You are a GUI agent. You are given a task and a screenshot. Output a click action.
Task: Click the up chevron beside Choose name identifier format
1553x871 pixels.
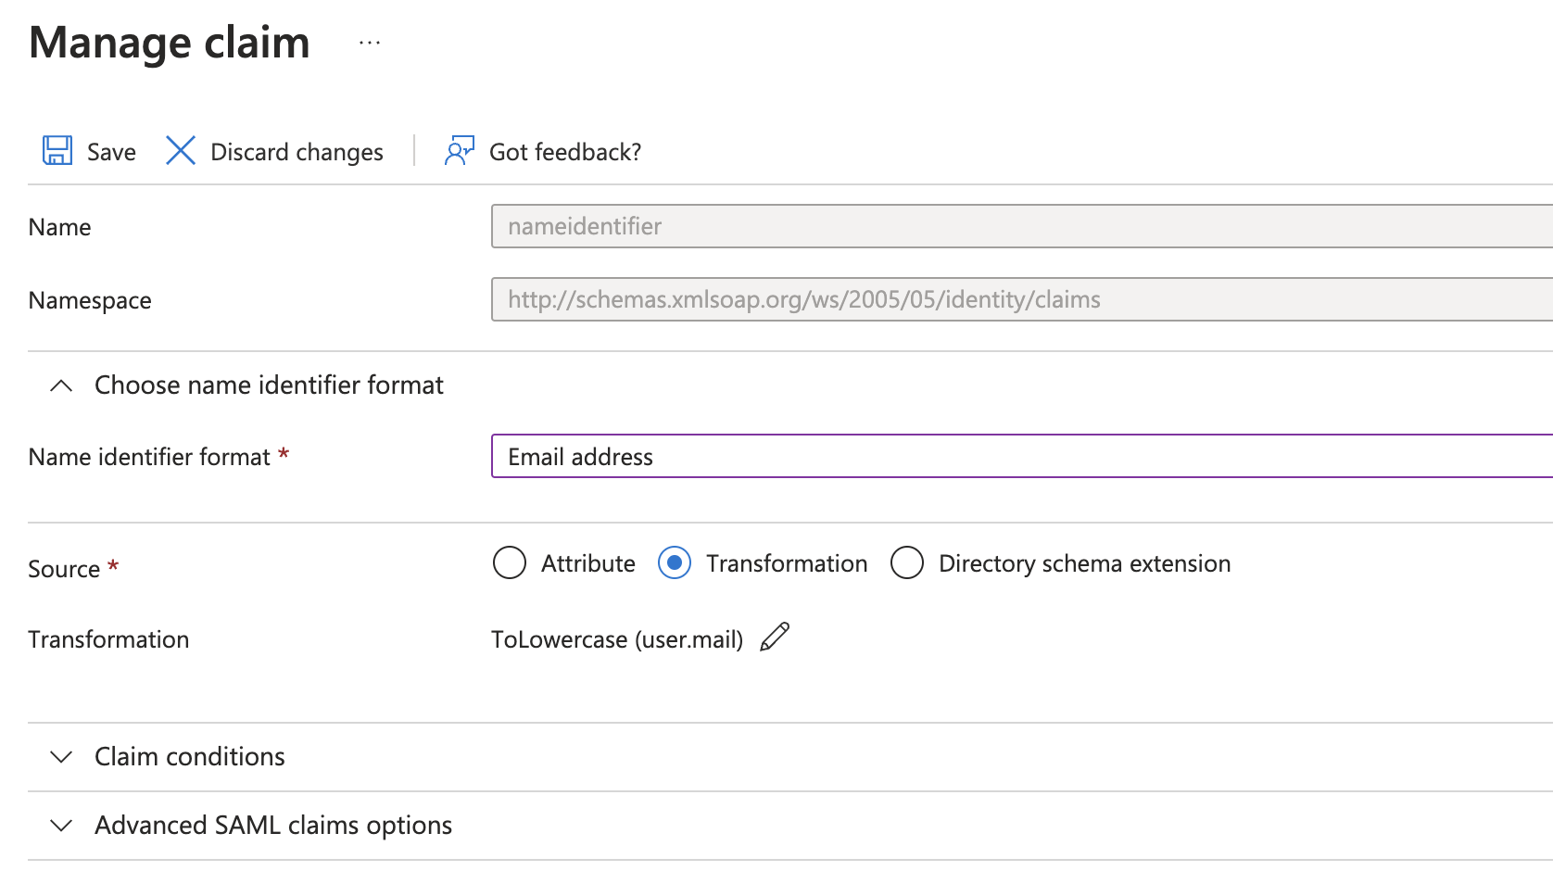(61, 385)
